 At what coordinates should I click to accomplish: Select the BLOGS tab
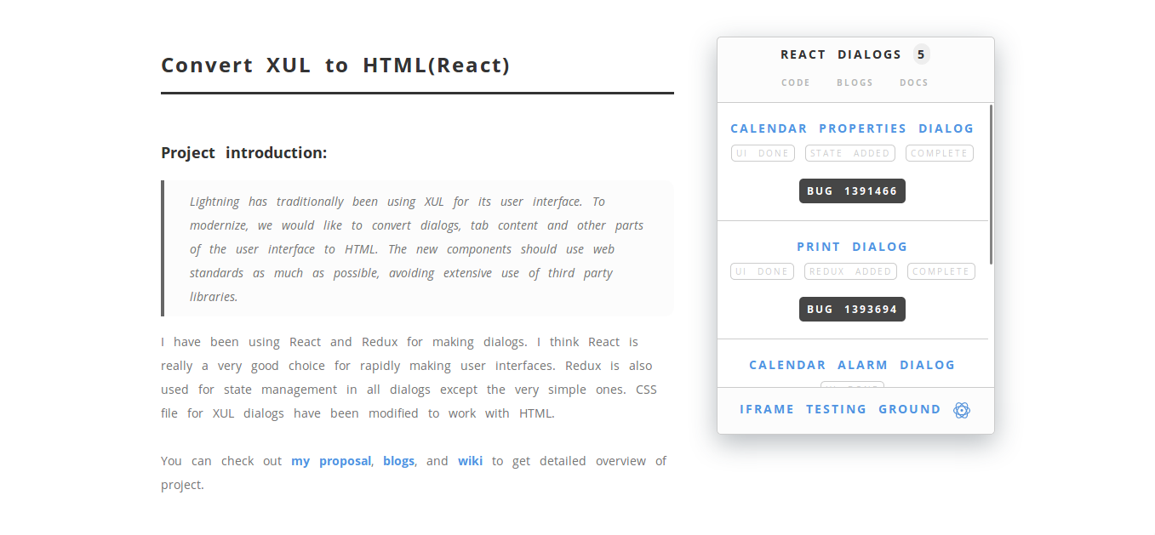pos(855,82)
